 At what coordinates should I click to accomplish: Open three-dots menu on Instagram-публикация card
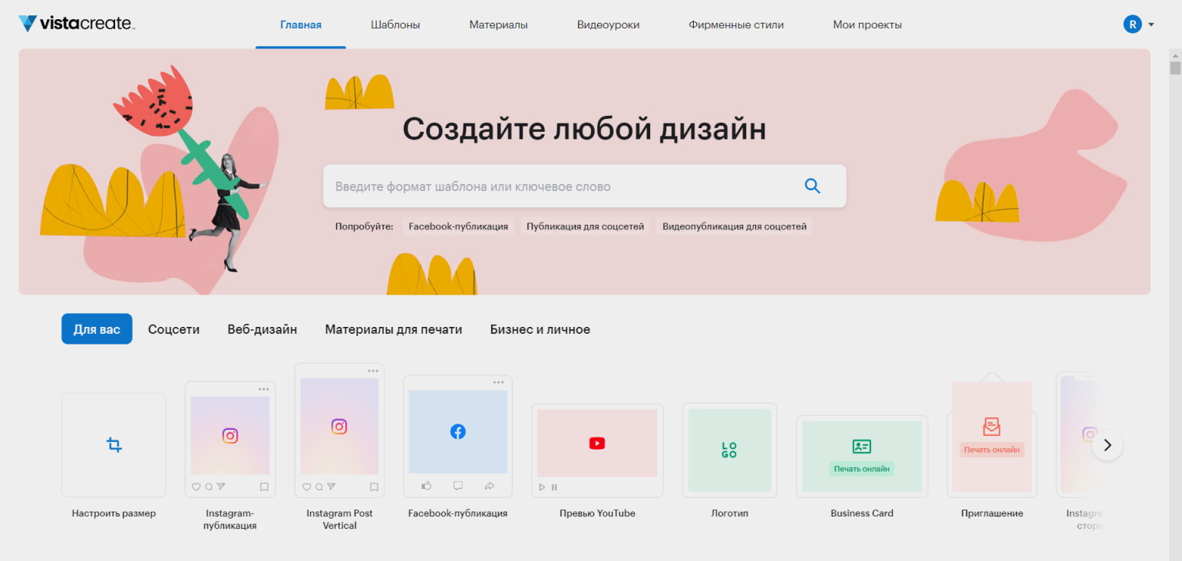click(264, 389)
